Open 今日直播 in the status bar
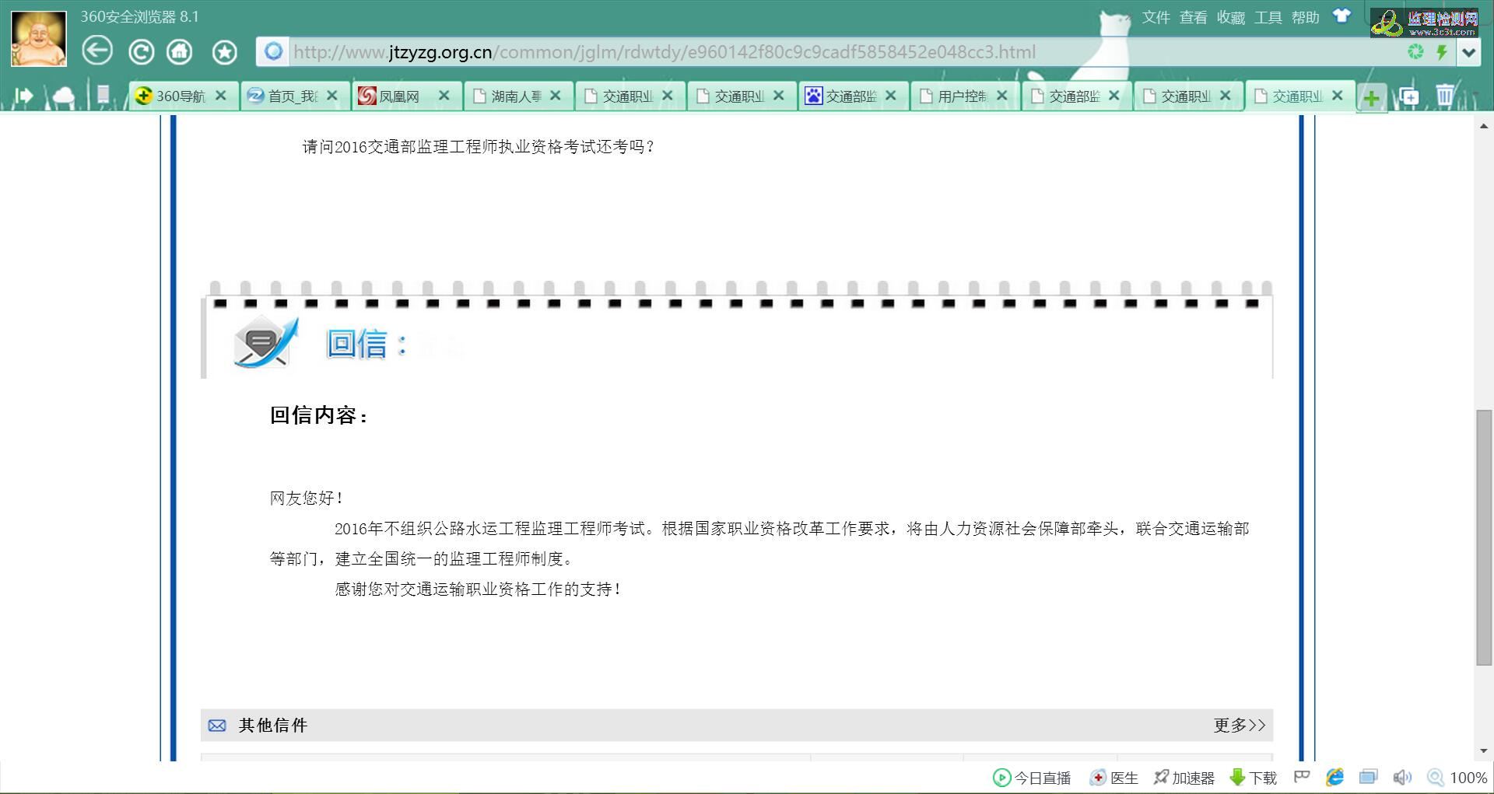The image size is (1494, 794). coord(1032,777)
